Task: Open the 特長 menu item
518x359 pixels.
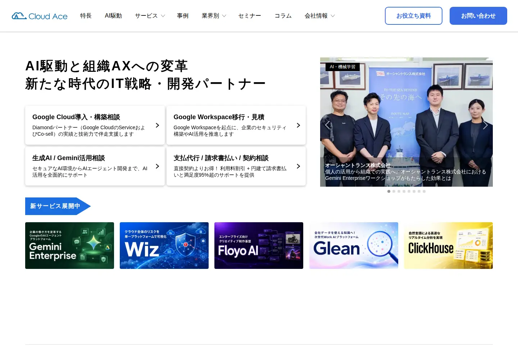Action: tap(86, 16)
